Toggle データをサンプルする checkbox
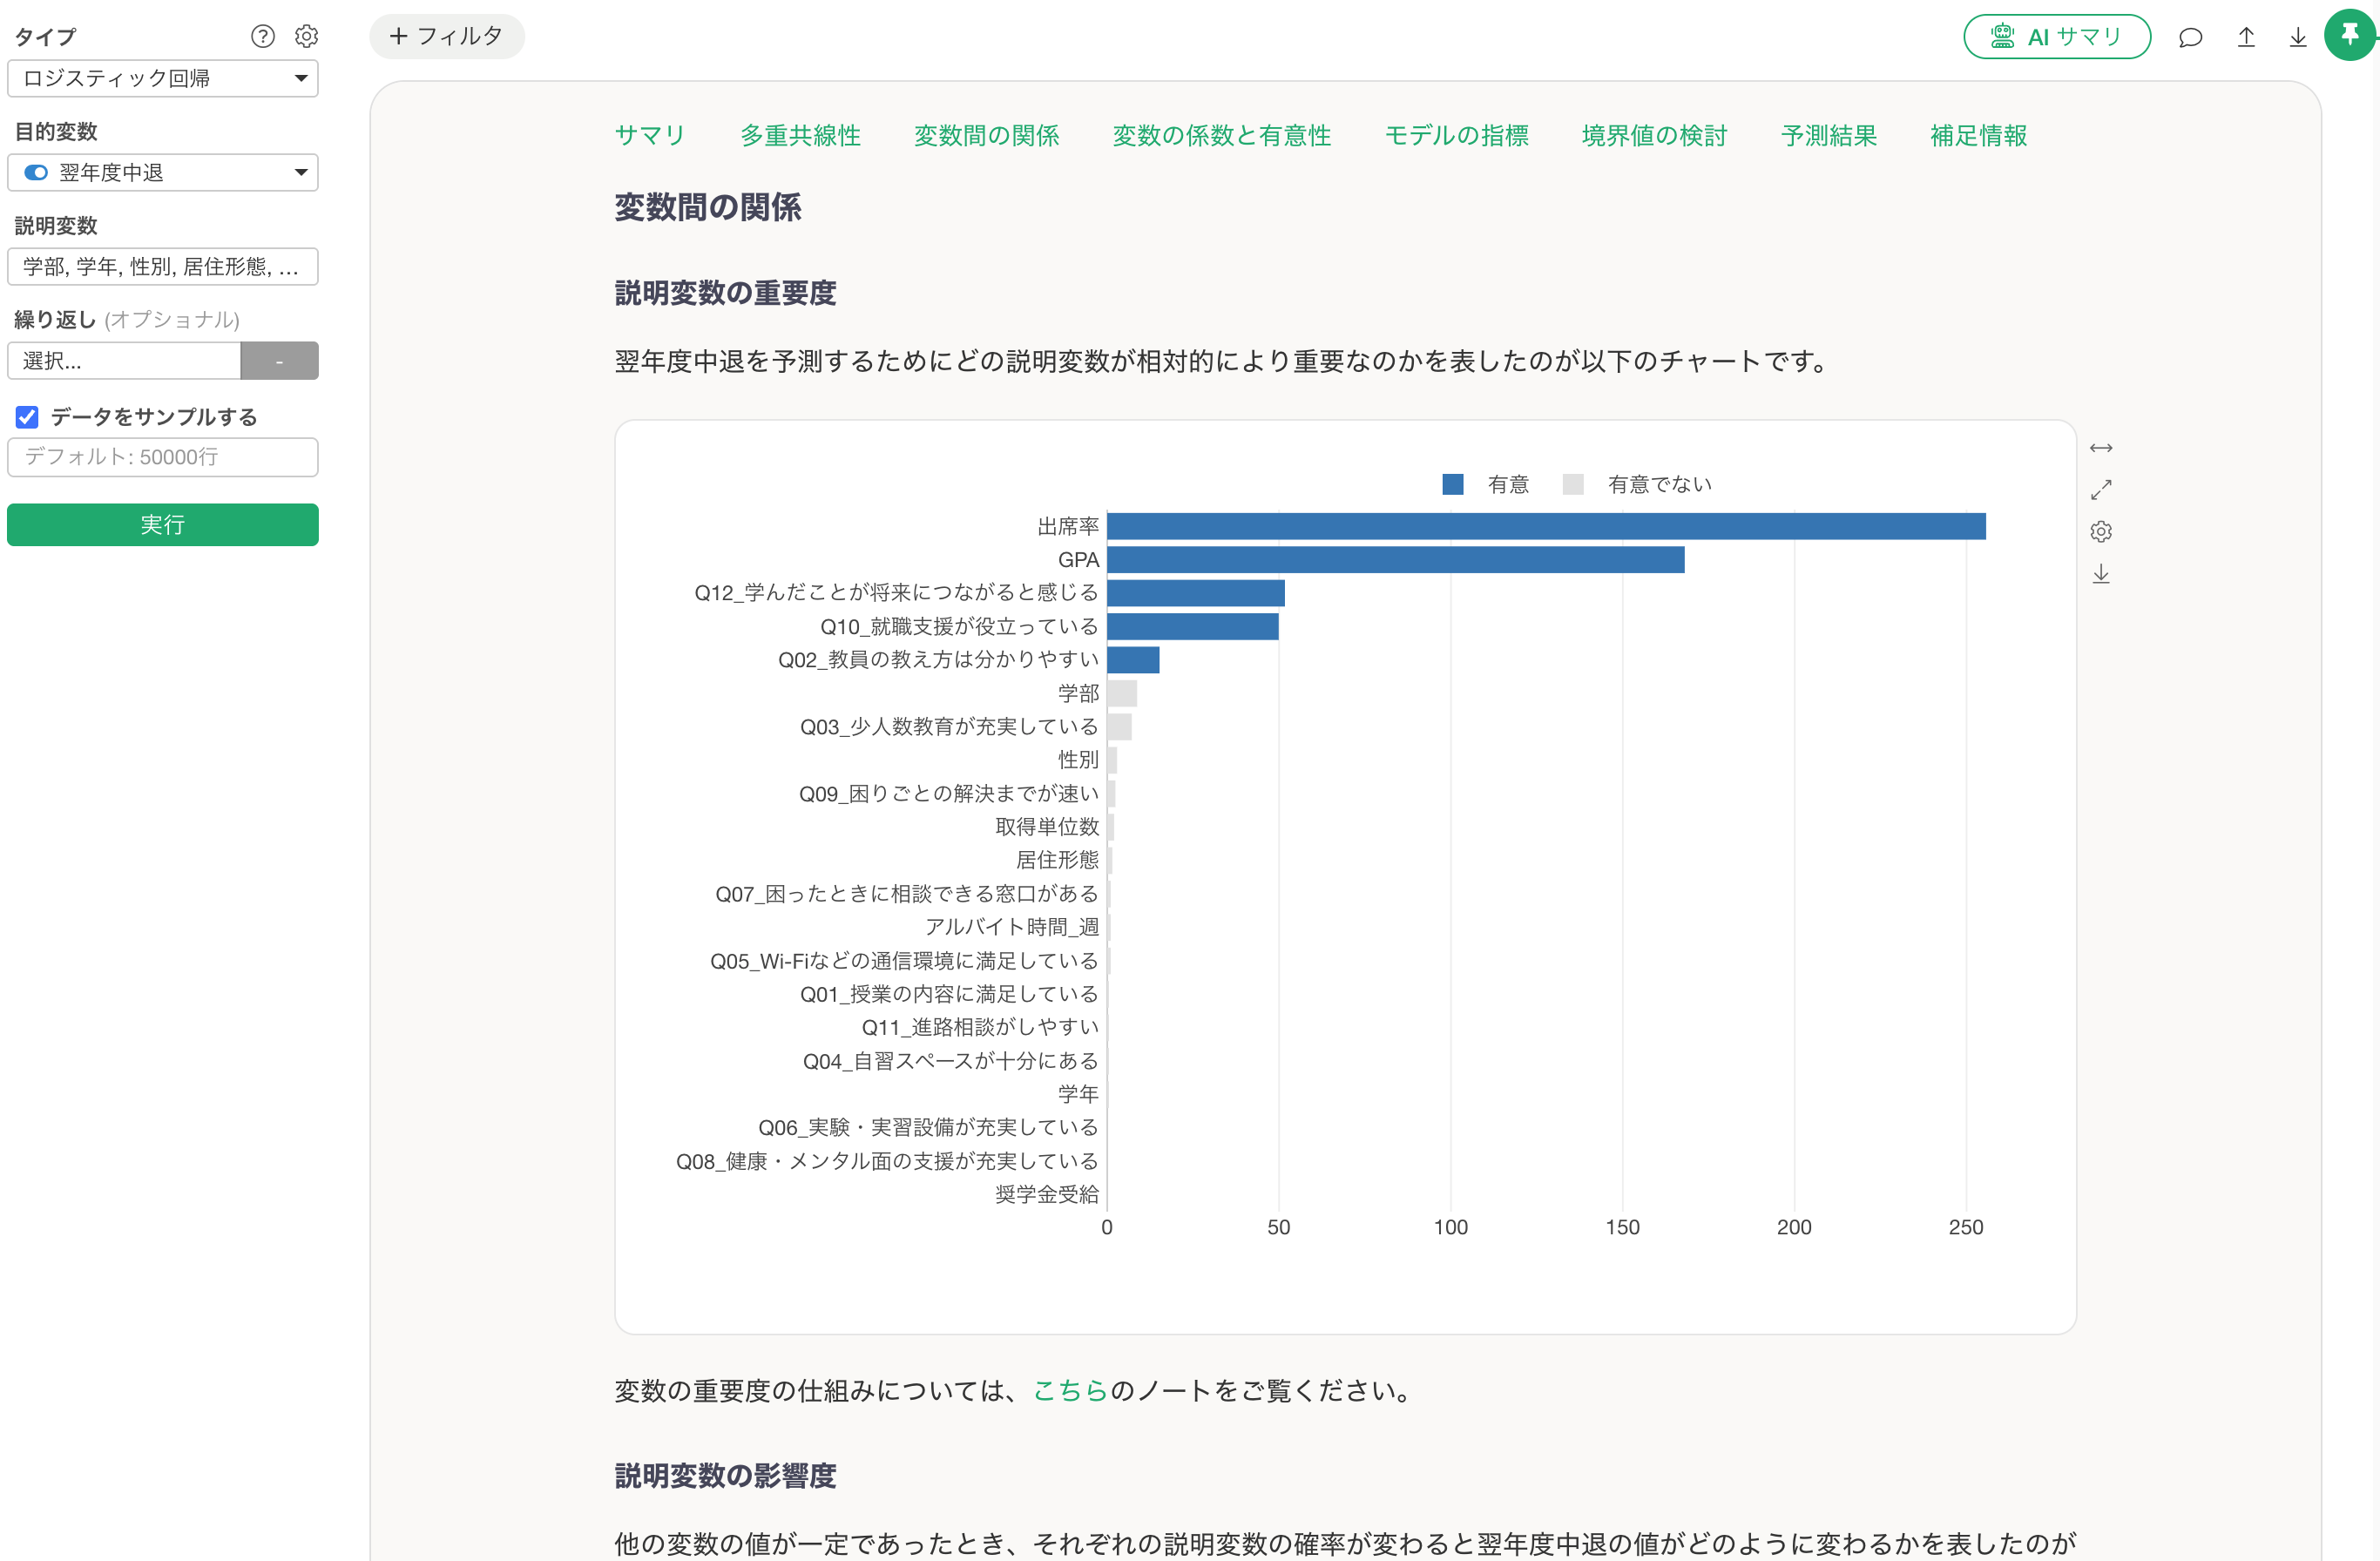 [27, 417]
